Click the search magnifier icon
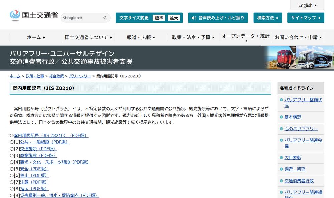Viewport: 334px width, 198px height. pyautogui.click(x=105, y=18)
